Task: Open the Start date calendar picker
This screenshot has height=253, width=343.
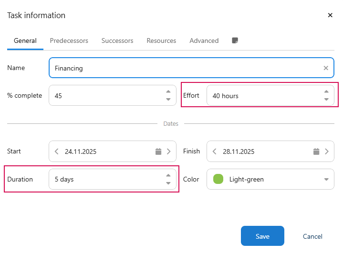Action: pos(158,152)
